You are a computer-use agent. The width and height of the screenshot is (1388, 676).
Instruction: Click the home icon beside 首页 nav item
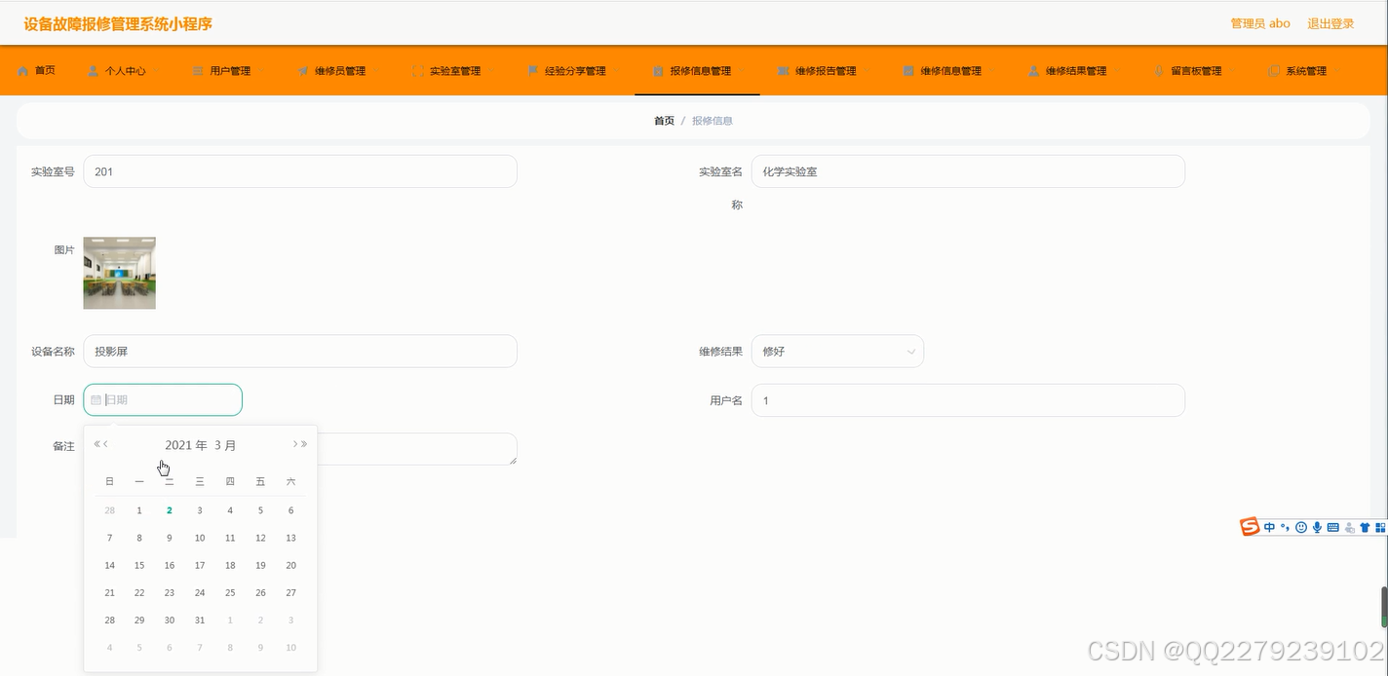(x=22, y=69)
